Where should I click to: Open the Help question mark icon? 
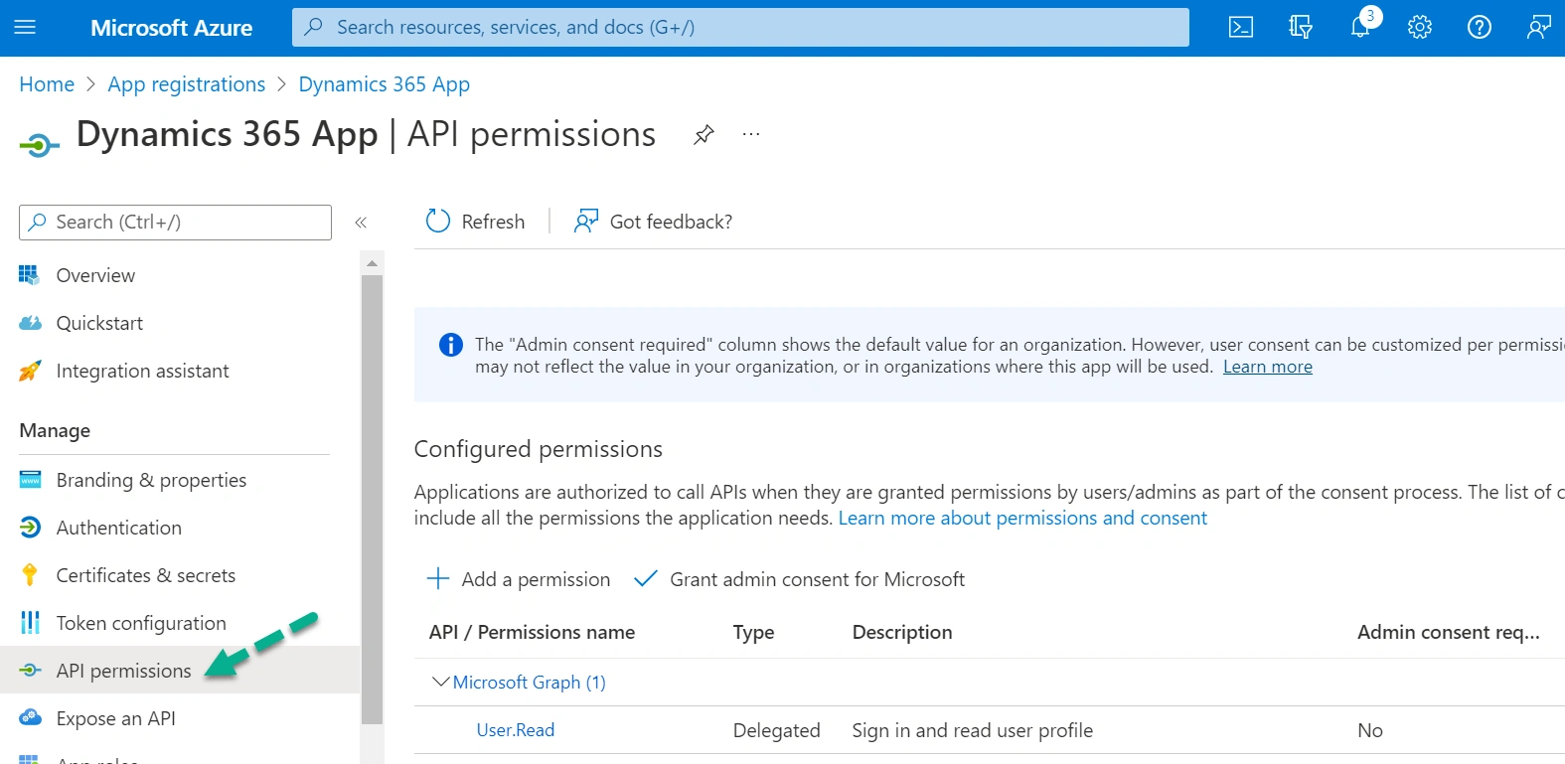coord(1480,28)
